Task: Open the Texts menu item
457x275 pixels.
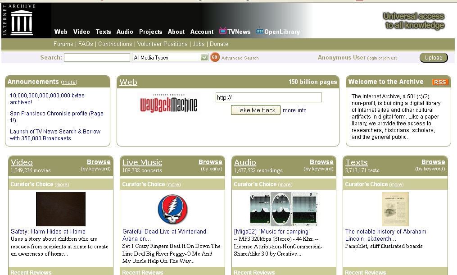Action: (x=103, y=32)
